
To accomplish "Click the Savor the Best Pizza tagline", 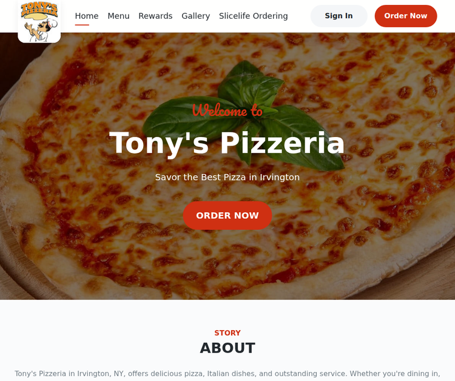I will coord(227,177).
